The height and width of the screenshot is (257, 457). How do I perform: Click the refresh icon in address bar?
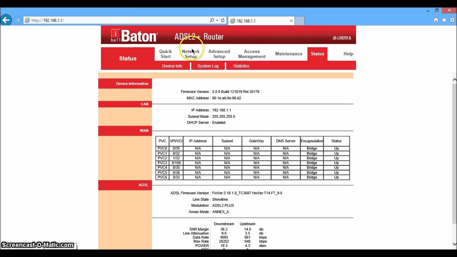(x=223, y=20)
